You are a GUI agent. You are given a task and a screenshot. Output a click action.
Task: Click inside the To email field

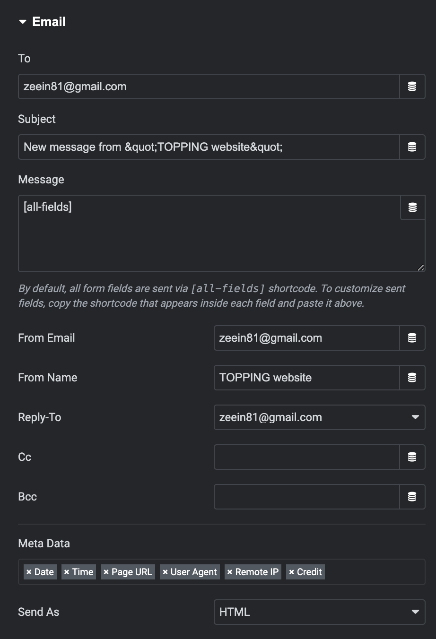(x=209, y=86)
